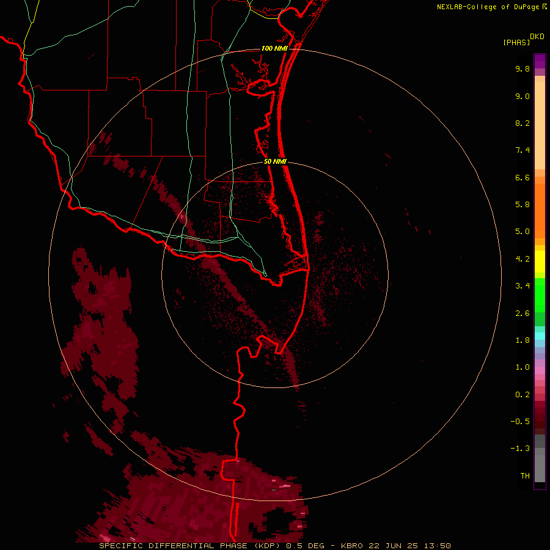The image size is (550, 550).
Task: Click the 100 NMI range ring label
Action: click(x=274, y=48)
